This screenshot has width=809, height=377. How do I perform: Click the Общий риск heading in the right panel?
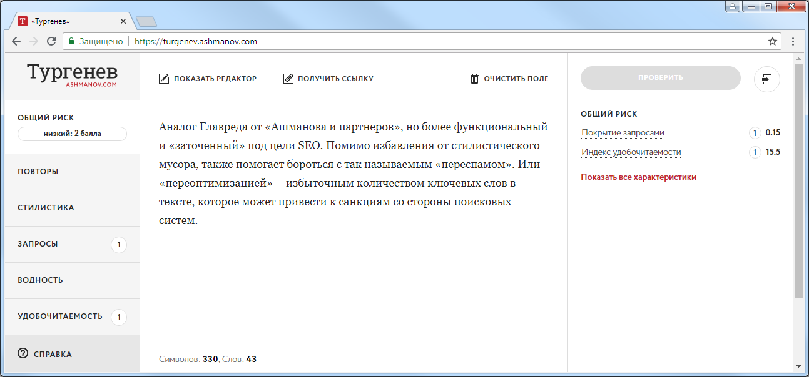click(x=609, y=114)
